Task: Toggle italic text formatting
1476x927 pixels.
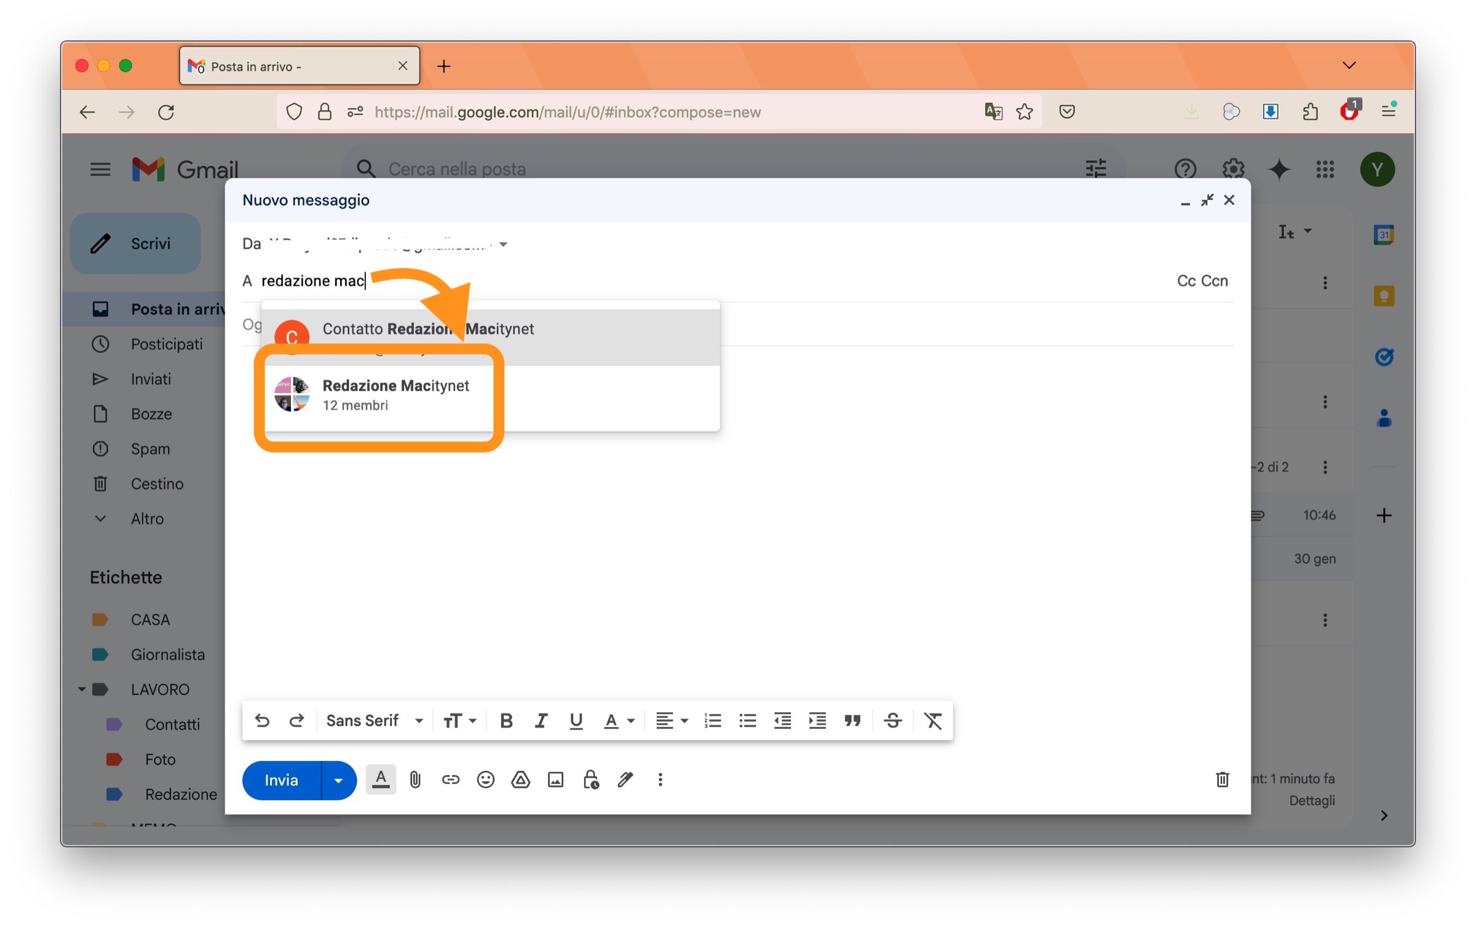Action: tap(541, 721)
